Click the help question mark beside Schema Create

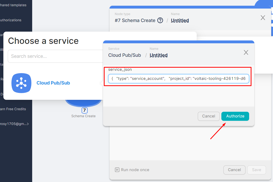[160, 20]
